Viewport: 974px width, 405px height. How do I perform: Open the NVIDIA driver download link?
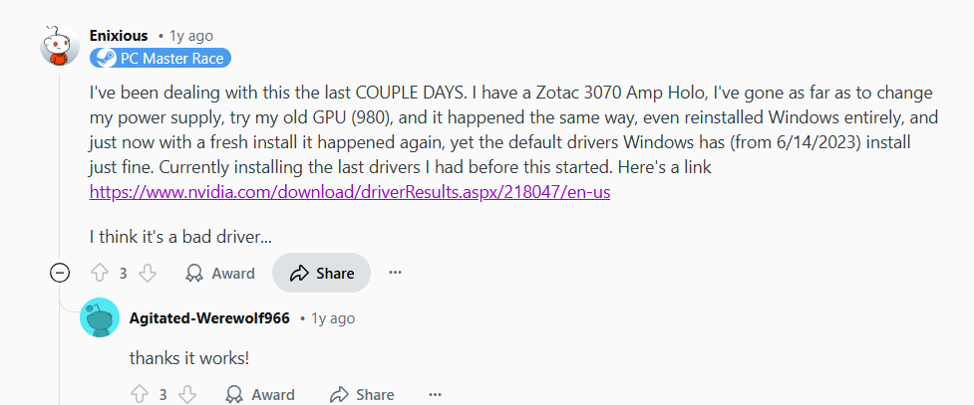tap(350, 192)
